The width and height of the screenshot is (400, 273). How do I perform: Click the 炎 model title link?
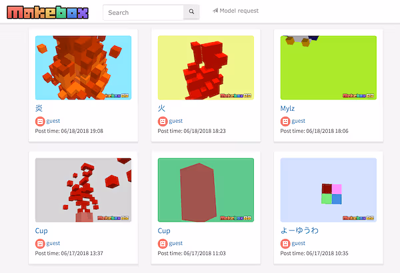coord(39,107)
